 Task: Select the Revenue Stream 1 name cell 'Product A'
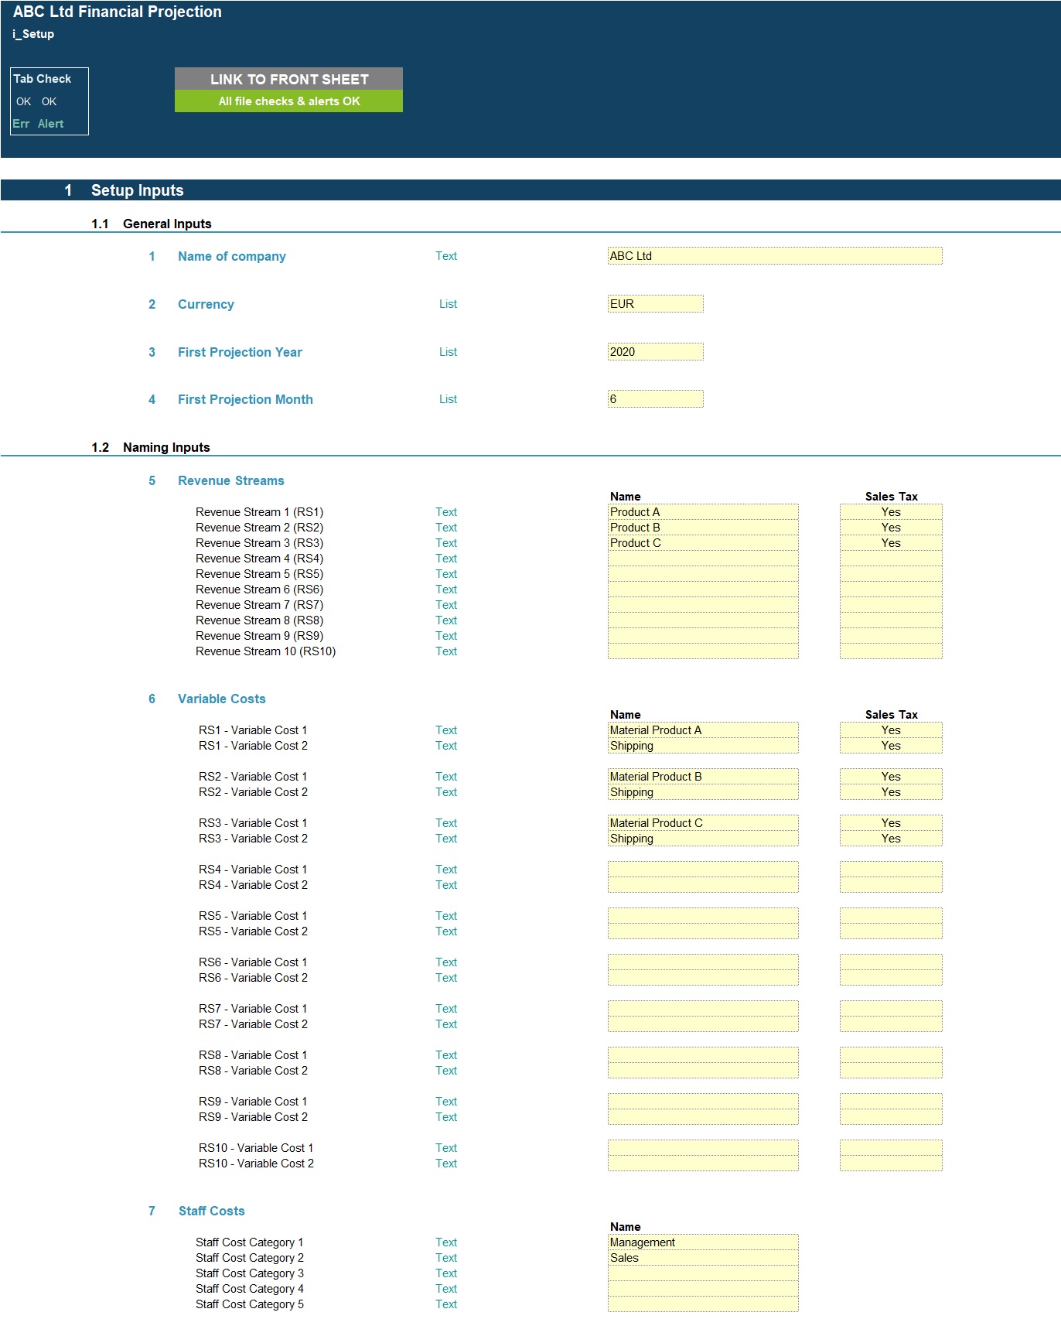[x=703, y=512]
